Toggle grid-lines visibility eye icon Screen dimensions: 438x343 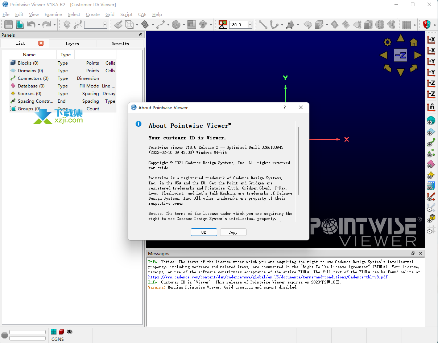pos(431,186)
